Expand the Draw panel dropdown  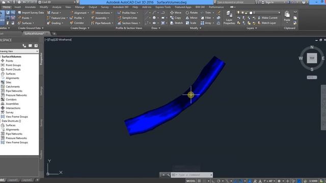tap(156, 28)
